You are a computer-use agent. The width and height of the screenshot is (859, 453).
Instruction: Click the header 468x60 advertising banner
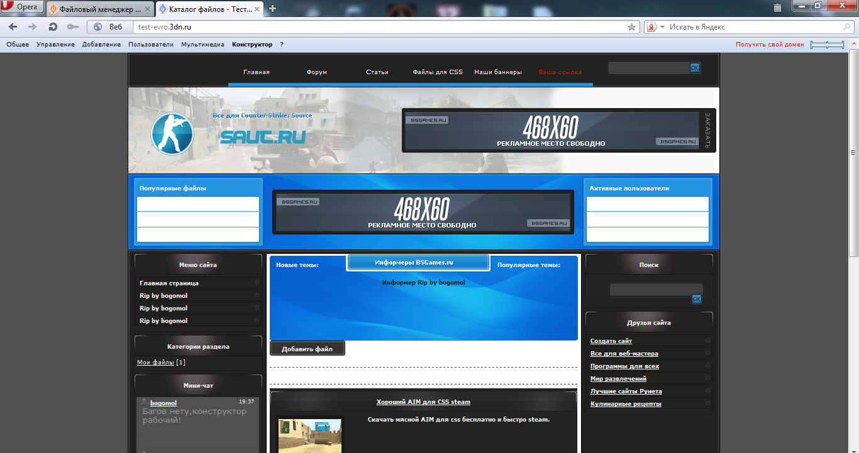(552, 131)
